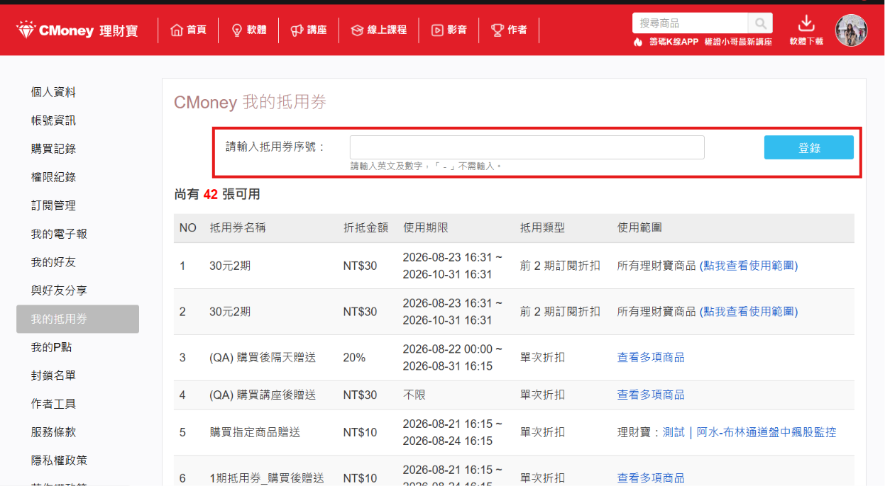
Task: Click the 使用範圍 column header
Action: [639, 228]
